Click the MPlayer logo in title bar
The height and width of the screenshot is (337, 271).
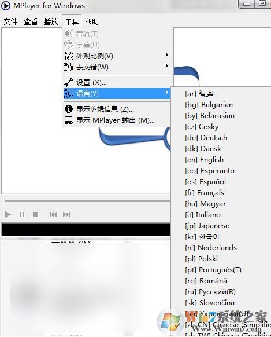click(x=6, y=6)
